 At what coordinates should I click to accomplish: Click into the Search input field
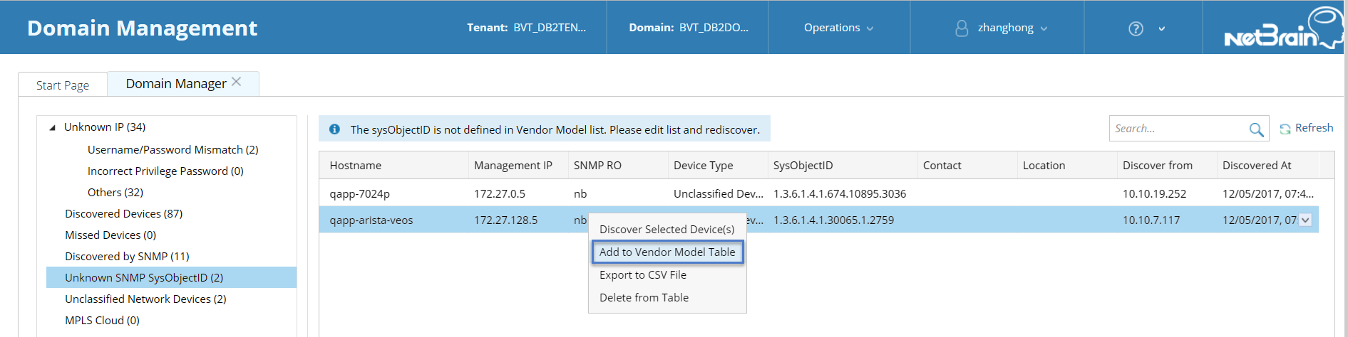click(1176, 129)
